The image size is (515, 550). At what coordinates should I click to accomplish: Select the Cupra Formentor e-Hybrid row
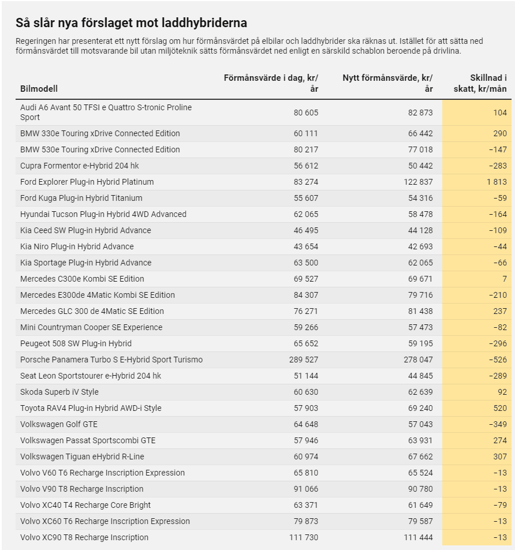pos(263,166)
